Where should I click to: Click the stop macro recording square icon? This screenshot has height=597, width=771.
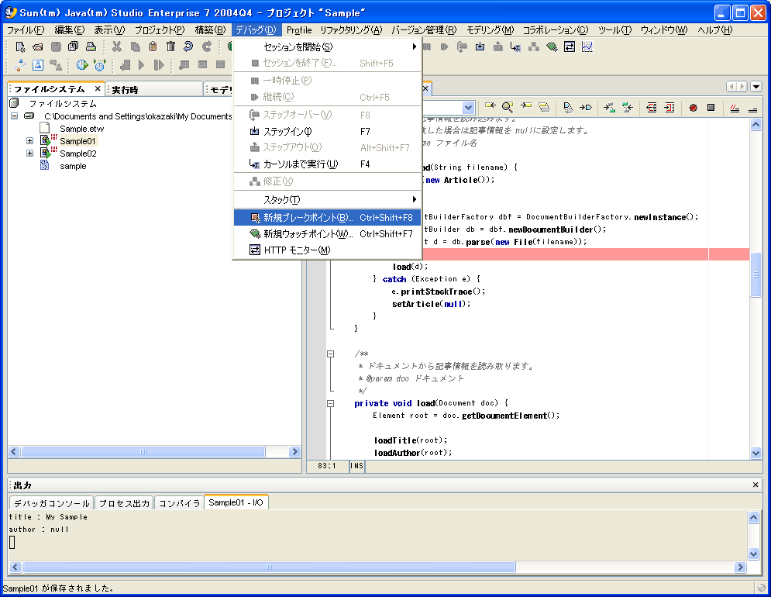pyautogui.click(x=711, y=107)
